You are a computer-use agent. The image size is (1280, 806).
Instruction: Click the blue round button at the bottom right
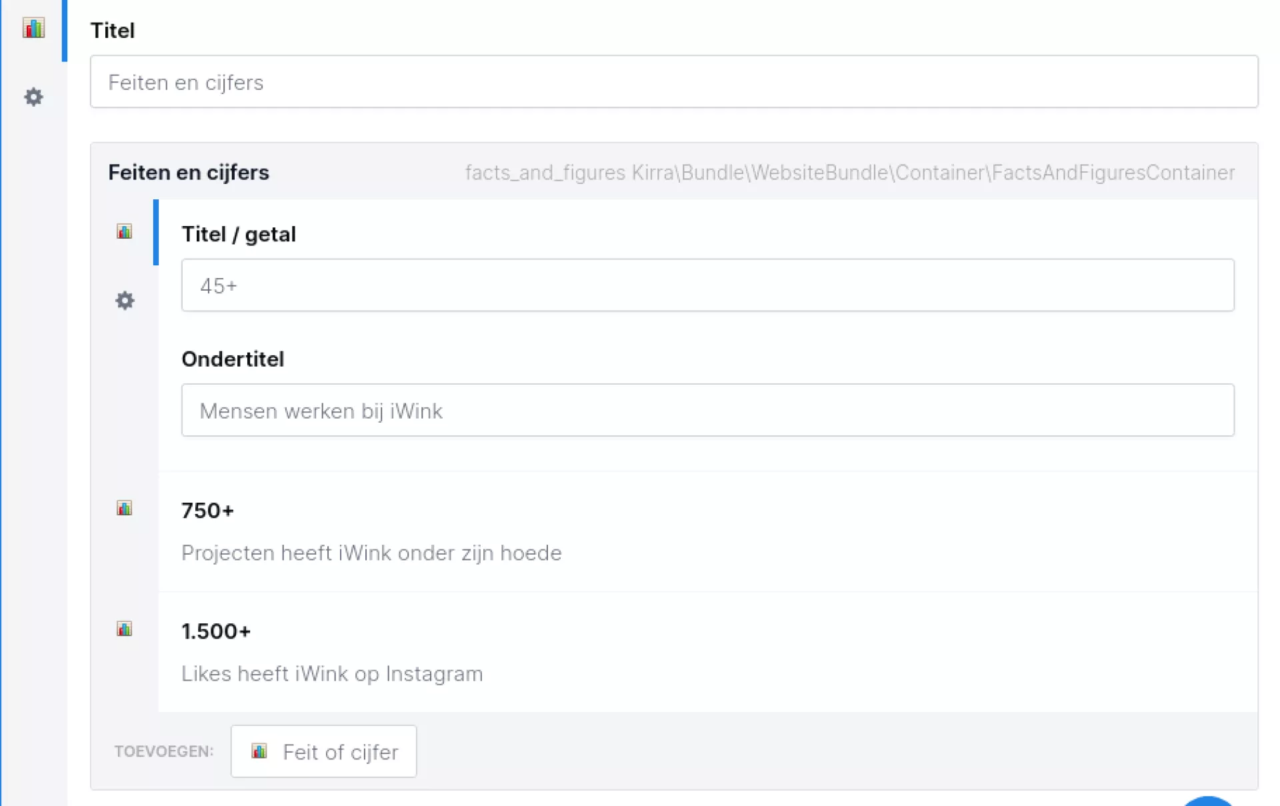click(1208, 801)
